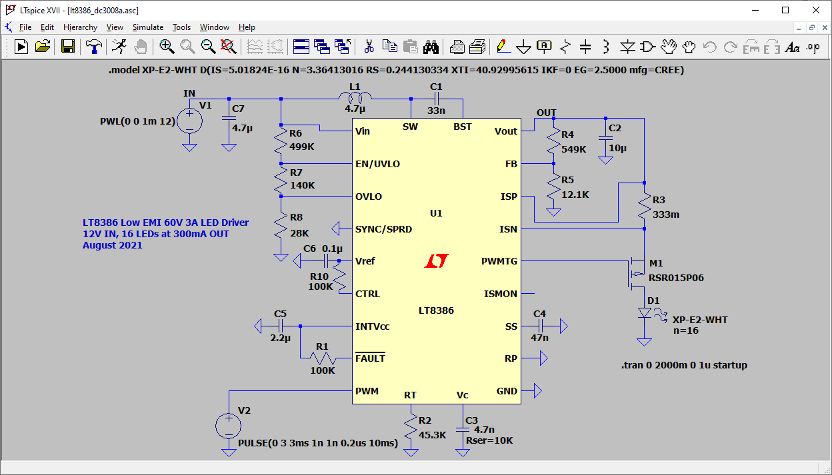Image resolution: width=832 pixels, height=475 pixels.
Task: Select the Pan magnifier tool
Action: [x=187, y=46]
